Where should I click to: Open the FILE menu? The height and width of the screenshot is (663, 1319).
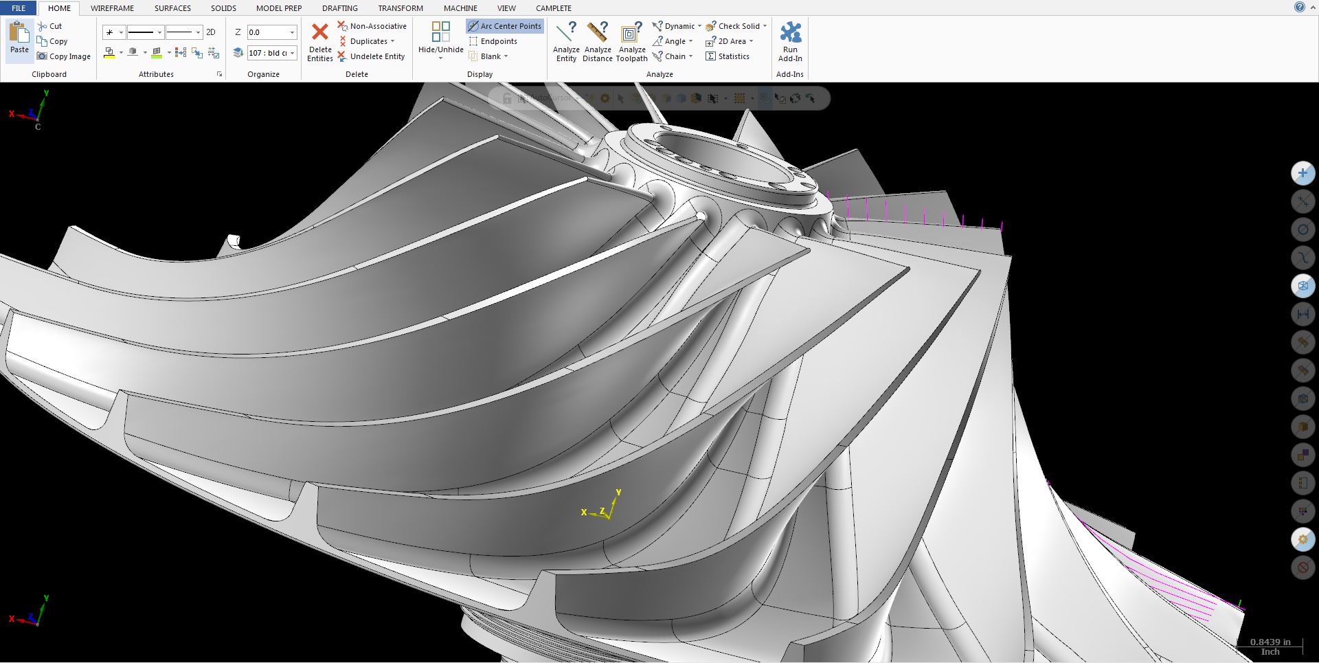(19, 8)
